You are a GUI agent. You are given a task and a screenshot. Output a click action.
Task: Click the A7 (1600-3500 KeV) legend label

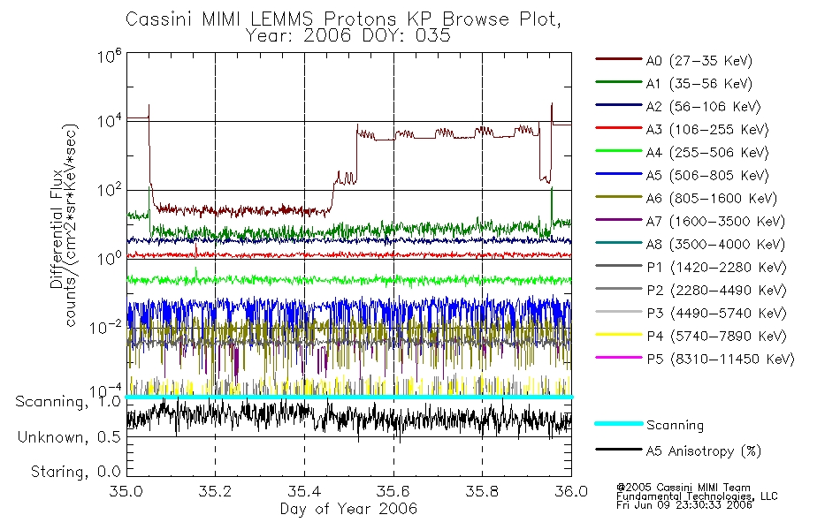[715, 222]
